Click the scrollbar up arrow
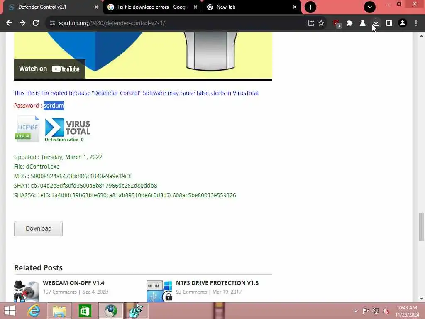Screen dimensions: 425x319 pyautogui.click(x=421, y=36)
